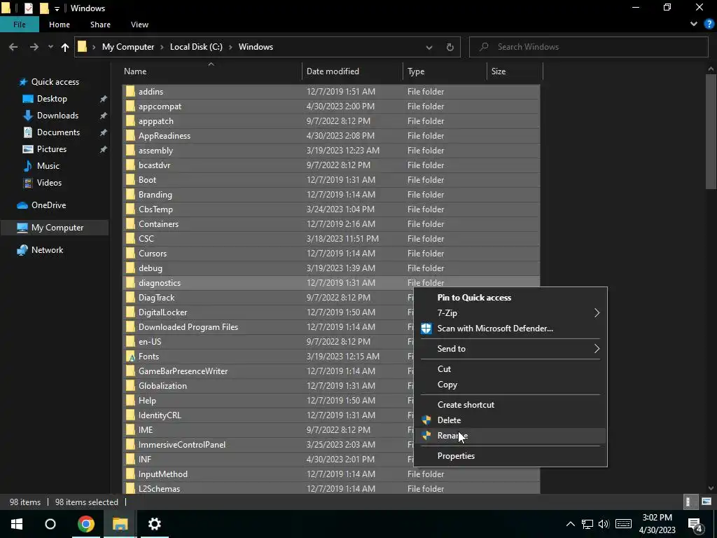Choose Properties from context menu
Viewport: 717px width, 538px height.
(x=510, y=455)
